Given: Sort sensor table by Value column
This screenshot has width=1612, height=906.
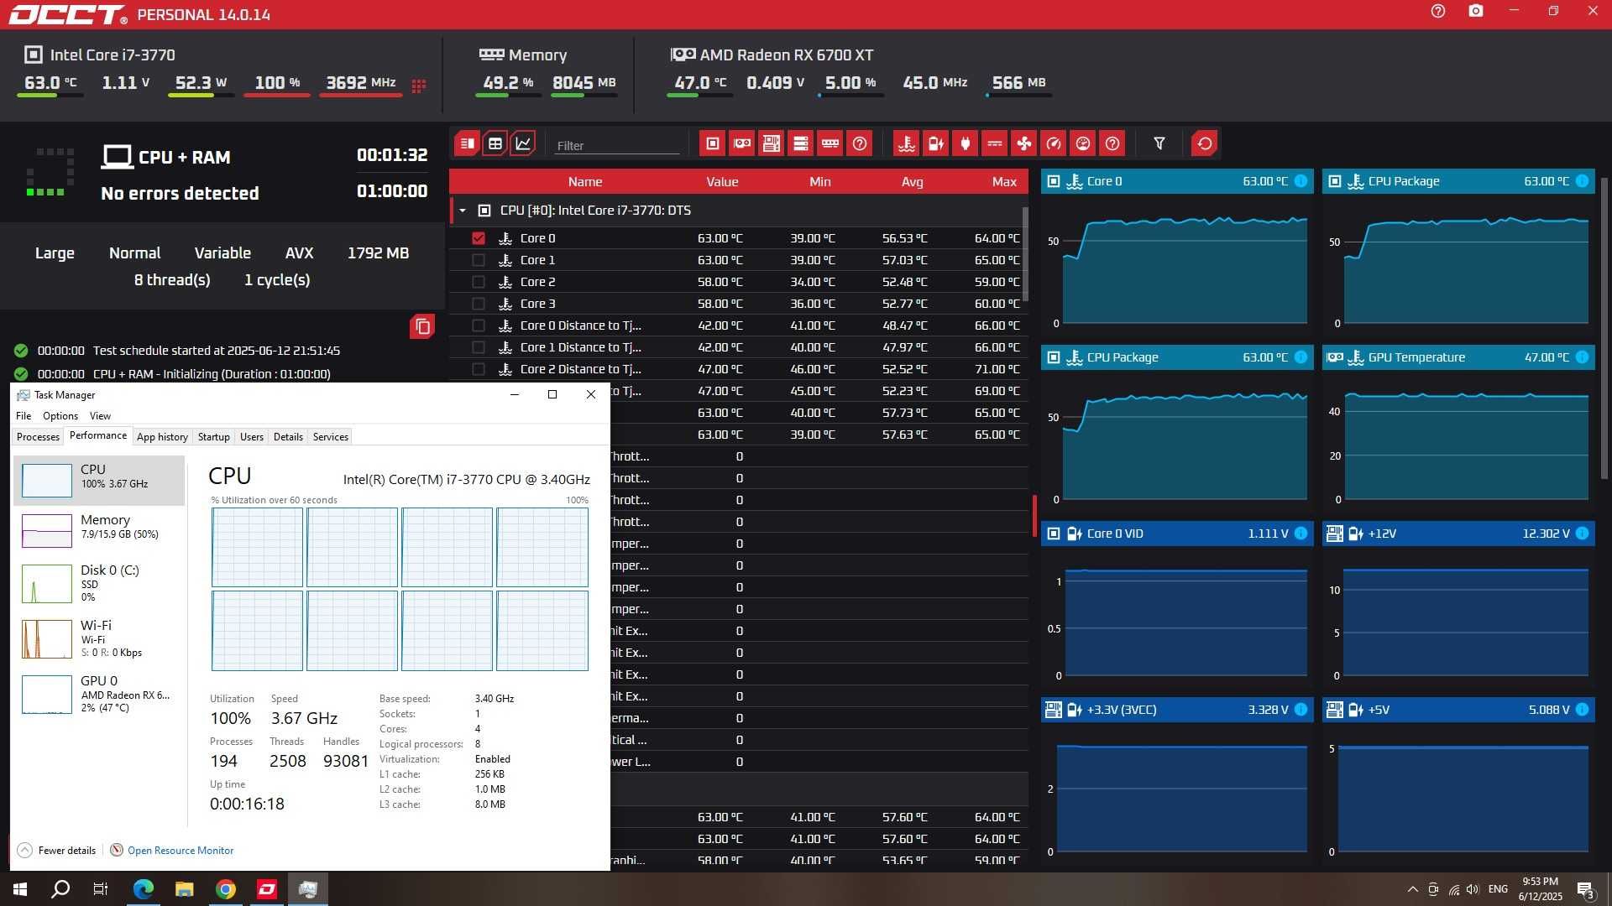Looking at the screenshot, I should tap(722, 182).
